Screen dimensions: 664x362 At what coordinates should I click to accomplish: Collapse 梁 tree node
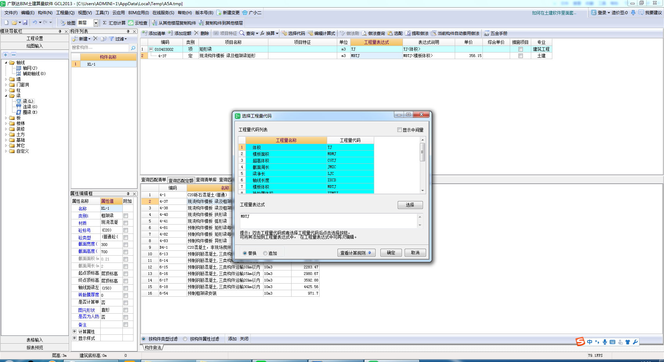[x=6, y=96]
